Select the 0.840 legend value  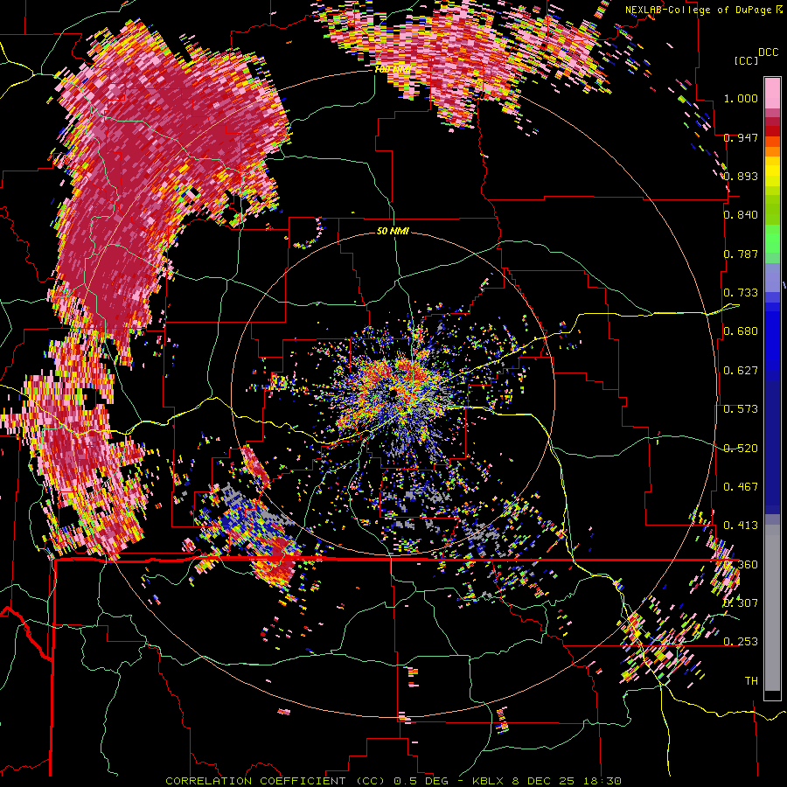(741, 215)
